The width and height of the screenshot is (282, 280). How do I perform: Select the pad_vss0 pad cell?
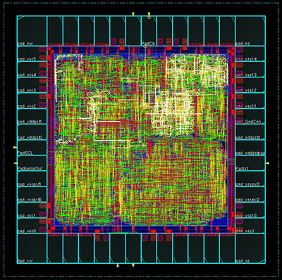[32, 226]
